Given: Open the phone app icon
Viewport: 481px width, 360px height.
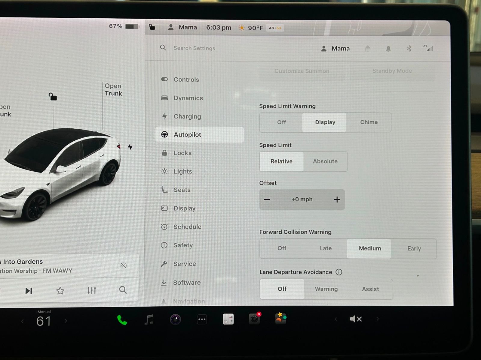Looking at the screenshot, I should (x=122, y=320).
